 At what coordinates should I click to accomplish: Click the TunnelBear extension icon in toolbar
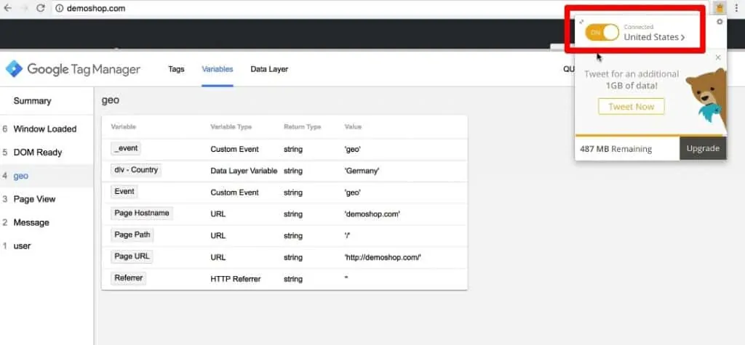720,8
